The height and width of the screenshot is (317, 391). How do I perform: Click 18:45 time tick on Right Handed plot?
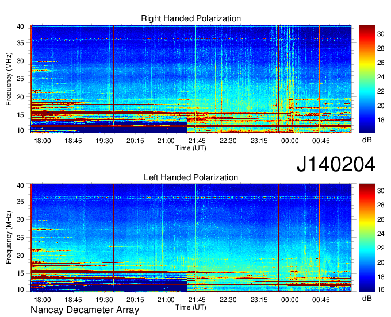(x=74, y=141)
